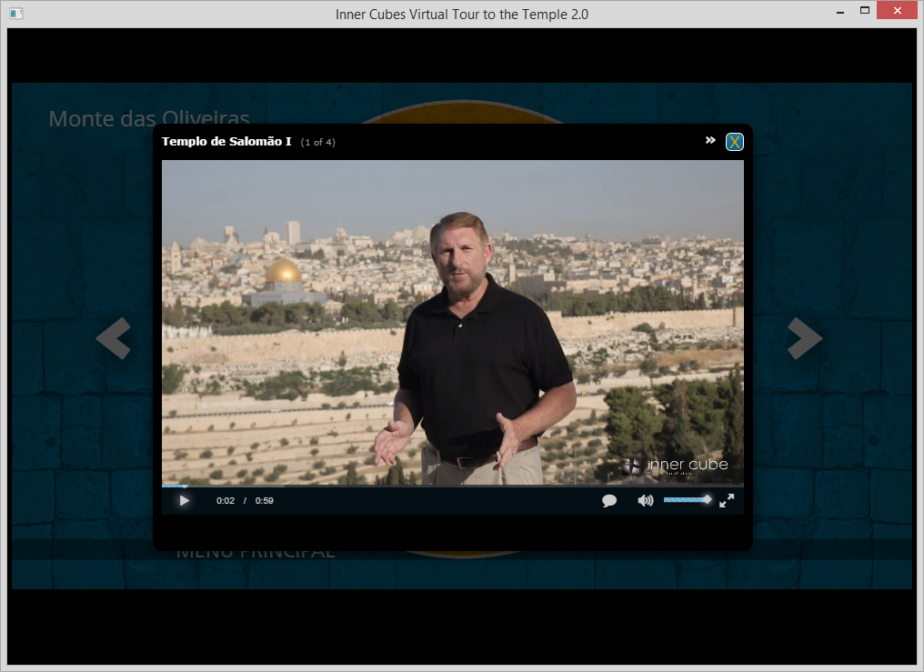This screenshot has height=672, width=924.
Task: Click the inner cube logo watermark
Action: tap(677, 466)
